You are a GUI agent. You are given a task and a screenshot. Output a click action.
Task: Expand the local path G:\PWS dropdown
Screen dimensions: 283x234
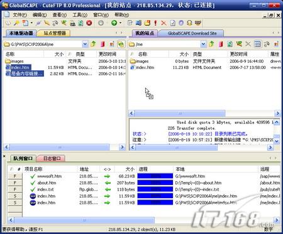pos(85,44)
